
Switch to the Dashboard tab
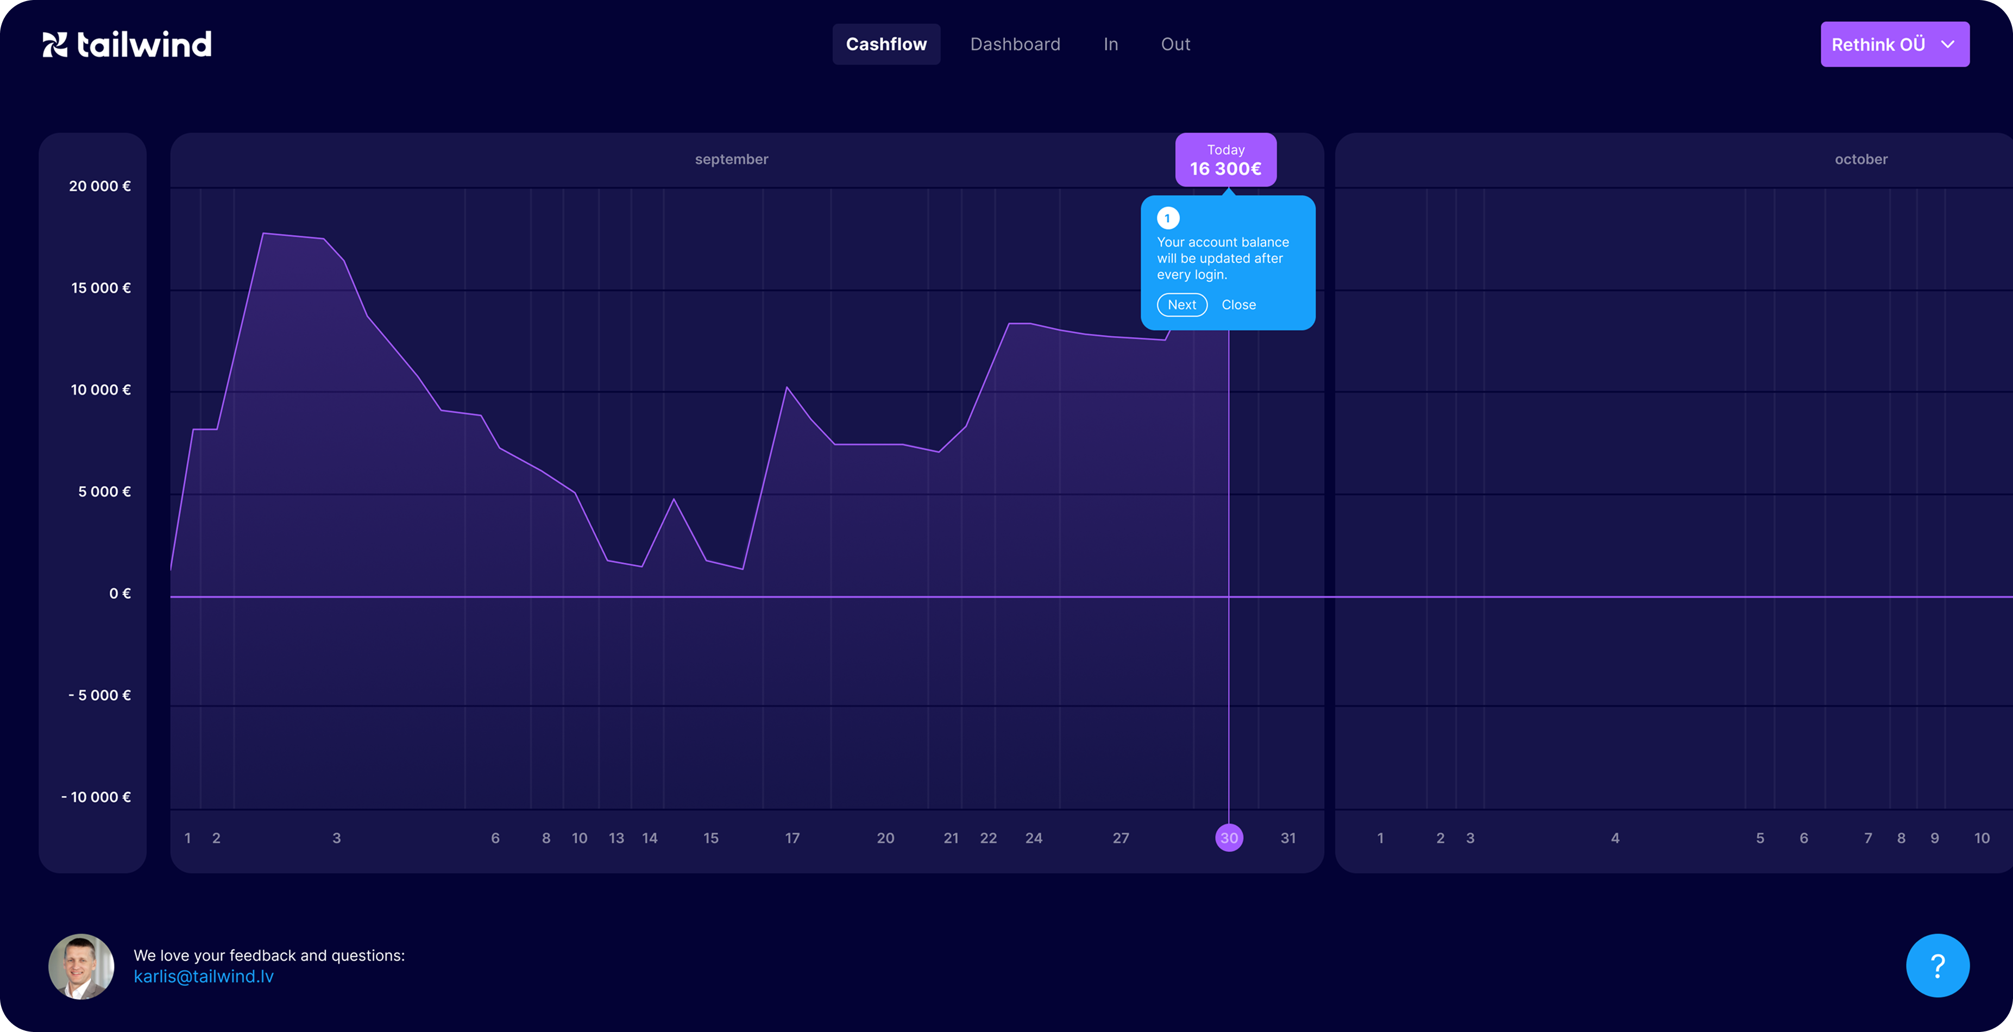pyautogui.click(x=1015, y=45)
